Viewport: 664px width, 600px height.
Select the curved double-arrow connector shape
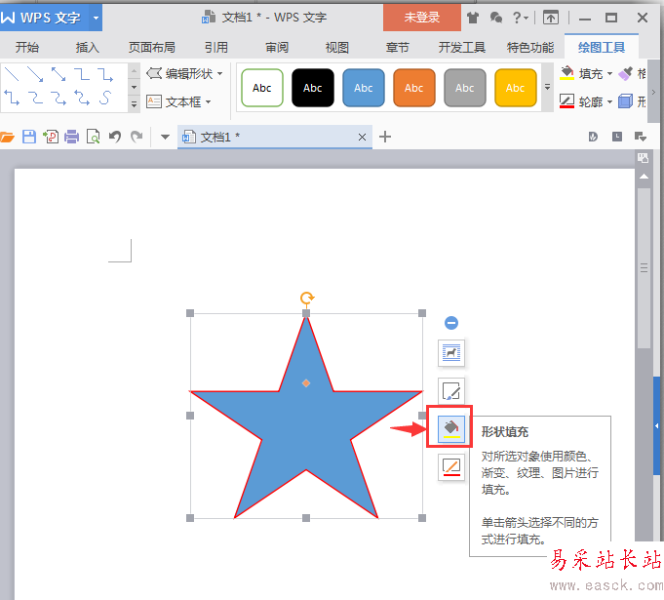pyautogui.click(x=82, y=97)
